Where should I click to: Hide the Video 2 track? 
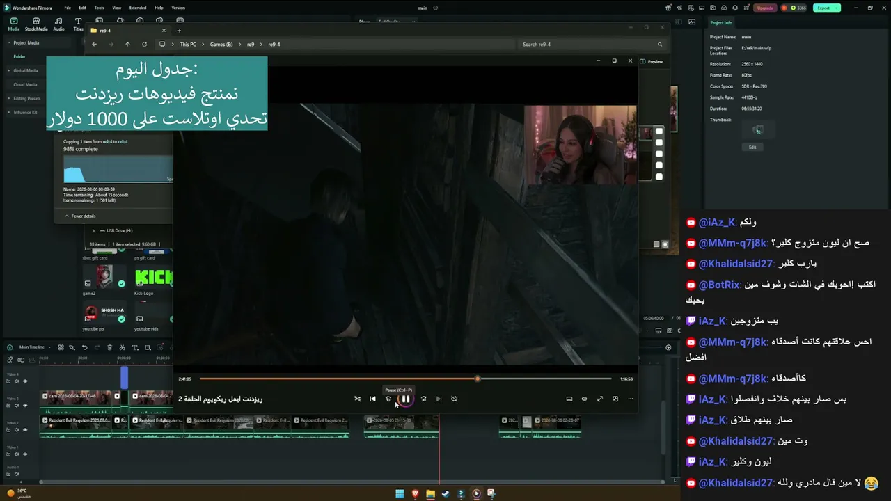coord(26,430)
